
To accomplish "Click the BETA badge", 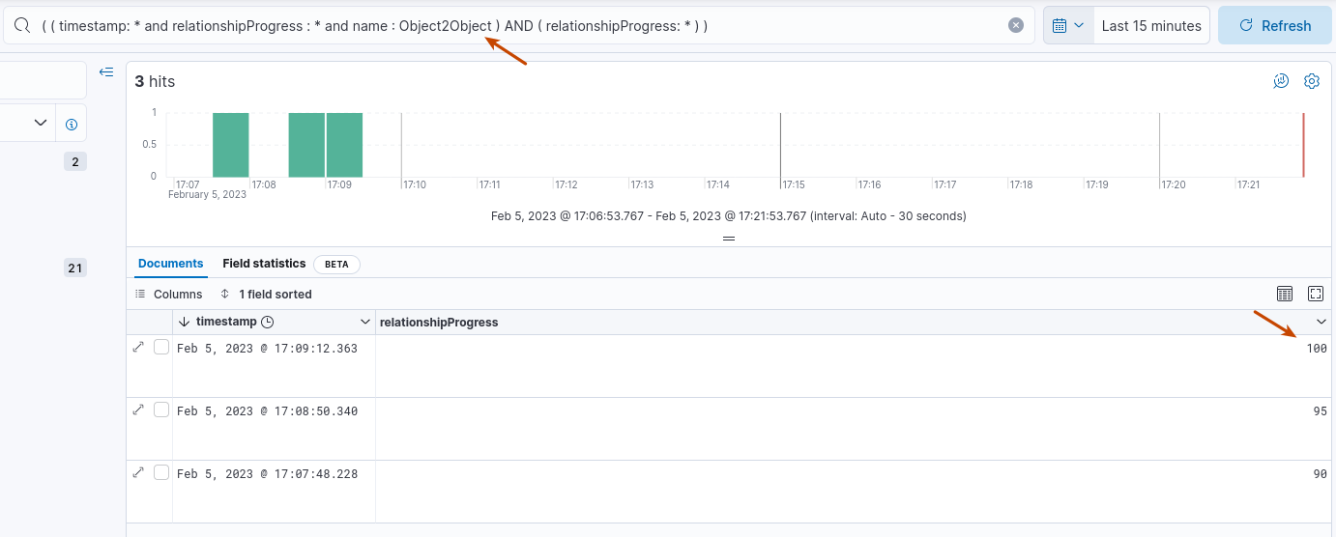I will pyautogui.click(x=336, y=264).
